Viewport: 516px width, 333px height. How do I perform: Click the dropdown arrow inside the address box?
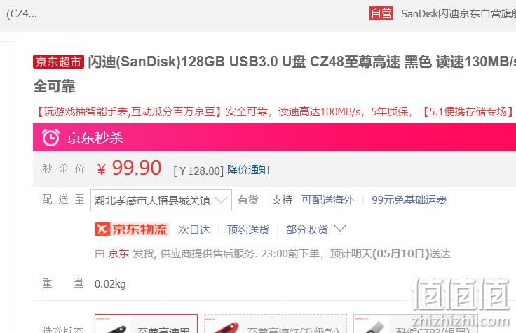pos(221,200)
